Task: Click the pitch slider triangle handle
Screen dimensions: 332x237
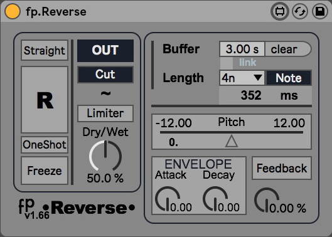Action: pos(232,141)
